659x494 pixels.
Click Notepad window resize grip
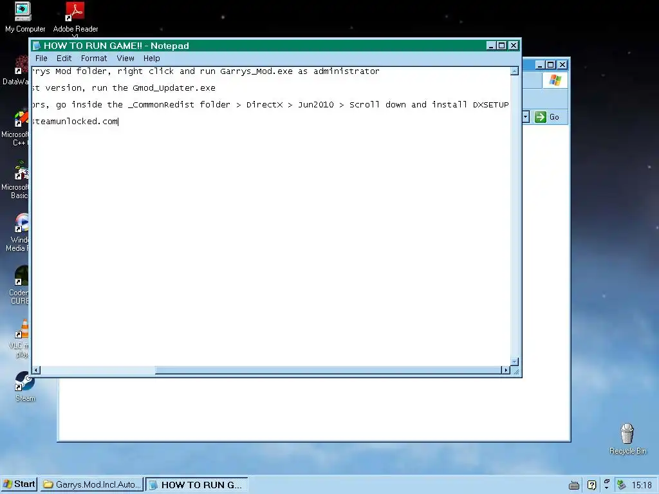[x=515, y=371]
